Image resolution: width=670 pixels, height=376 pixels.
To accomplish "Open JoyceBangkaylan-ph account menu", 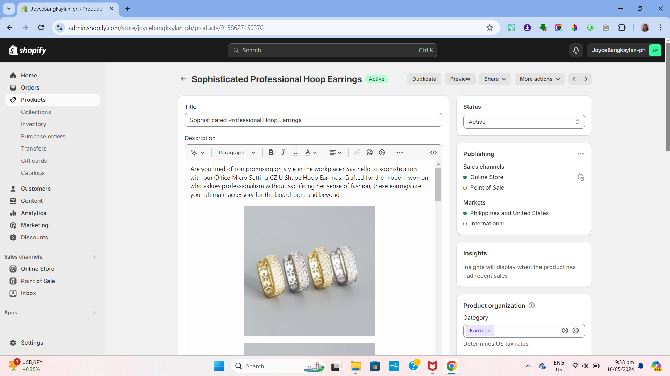I will tap(624, 50).
